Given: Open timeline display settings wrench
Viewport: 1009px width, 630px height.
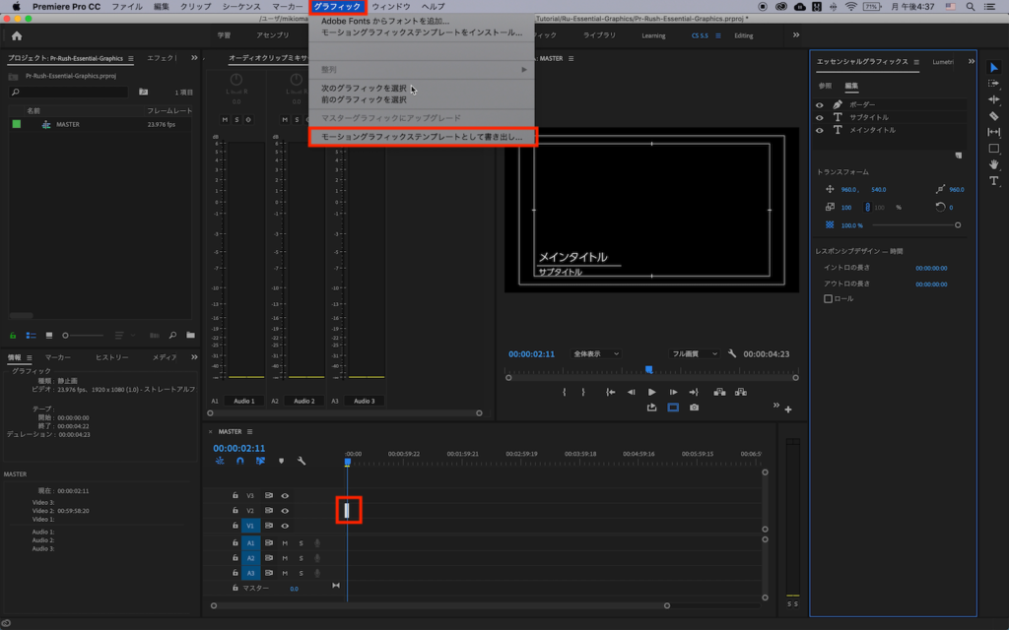Looking at the screenshot, I should tap(302, 461).
